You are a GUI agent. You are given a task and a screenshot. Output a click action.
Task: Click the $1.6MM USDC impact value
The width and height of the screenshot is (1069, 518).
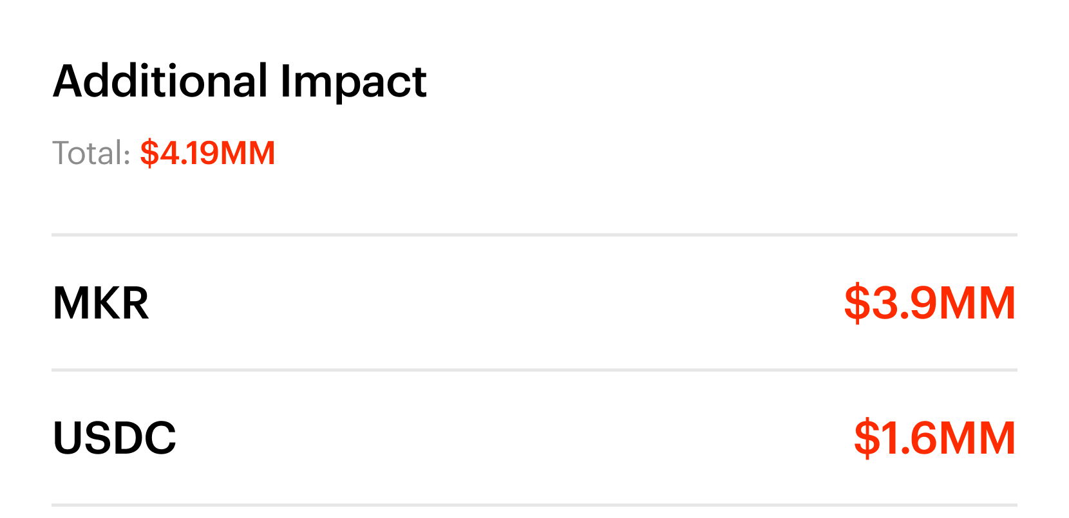pyautogui.click(x=935, y=438)
